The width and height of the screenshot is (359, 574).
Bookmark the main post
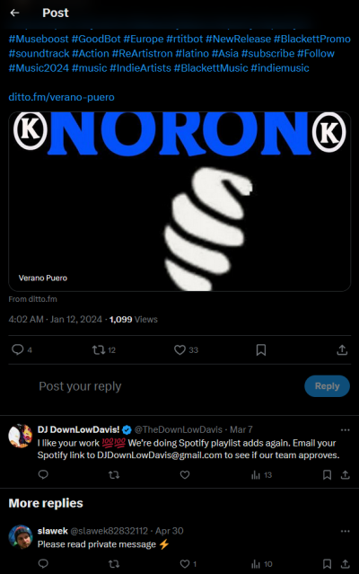coord(261,350)
